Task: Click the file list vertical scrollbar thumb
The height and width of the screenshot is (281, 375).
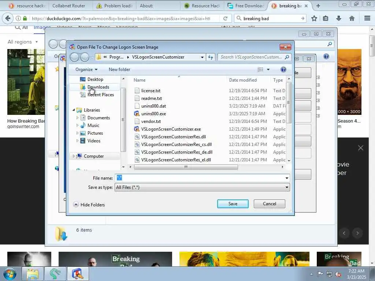Action: pyautogui.click(x=289, y=102)
